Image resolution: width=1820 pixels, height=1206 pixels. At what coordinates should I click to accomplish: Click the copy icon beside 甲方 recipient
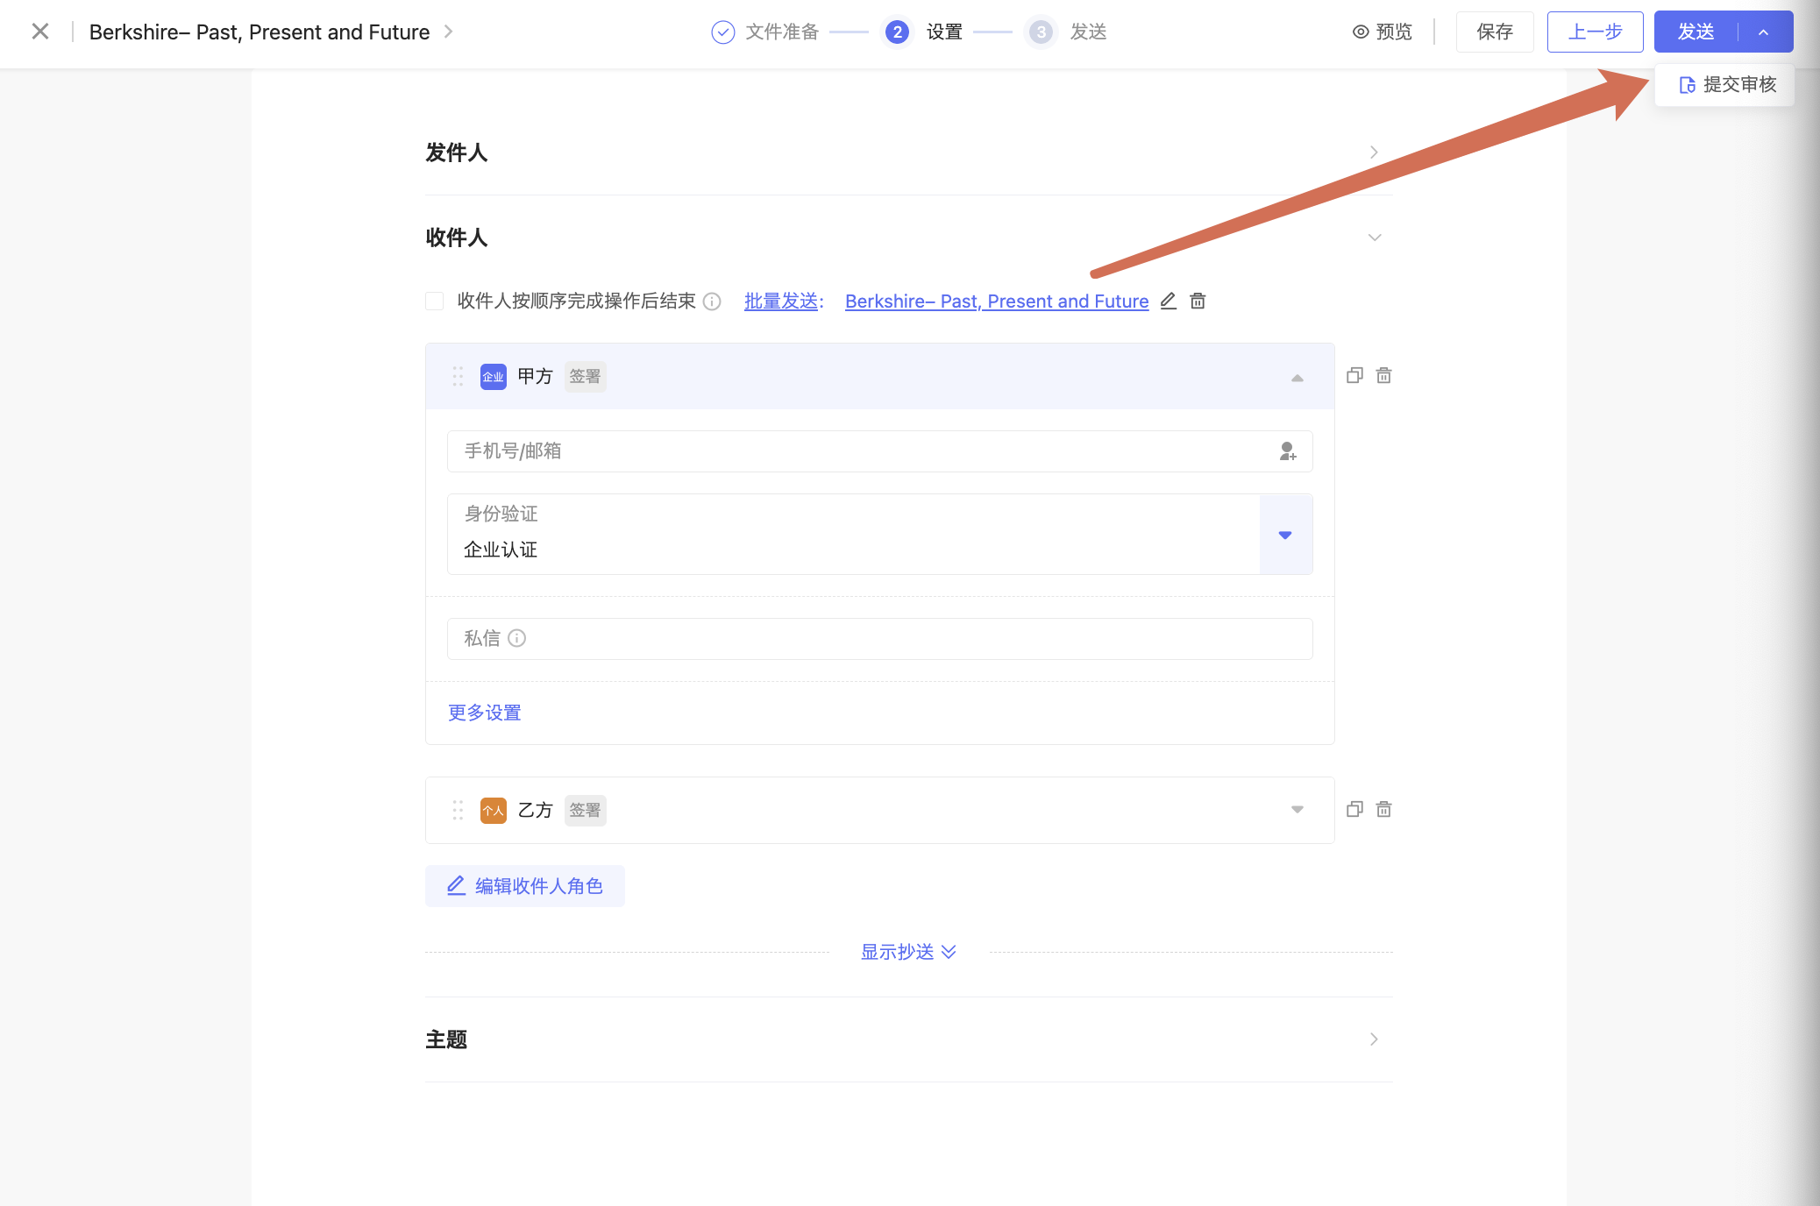click(1354, 375)
